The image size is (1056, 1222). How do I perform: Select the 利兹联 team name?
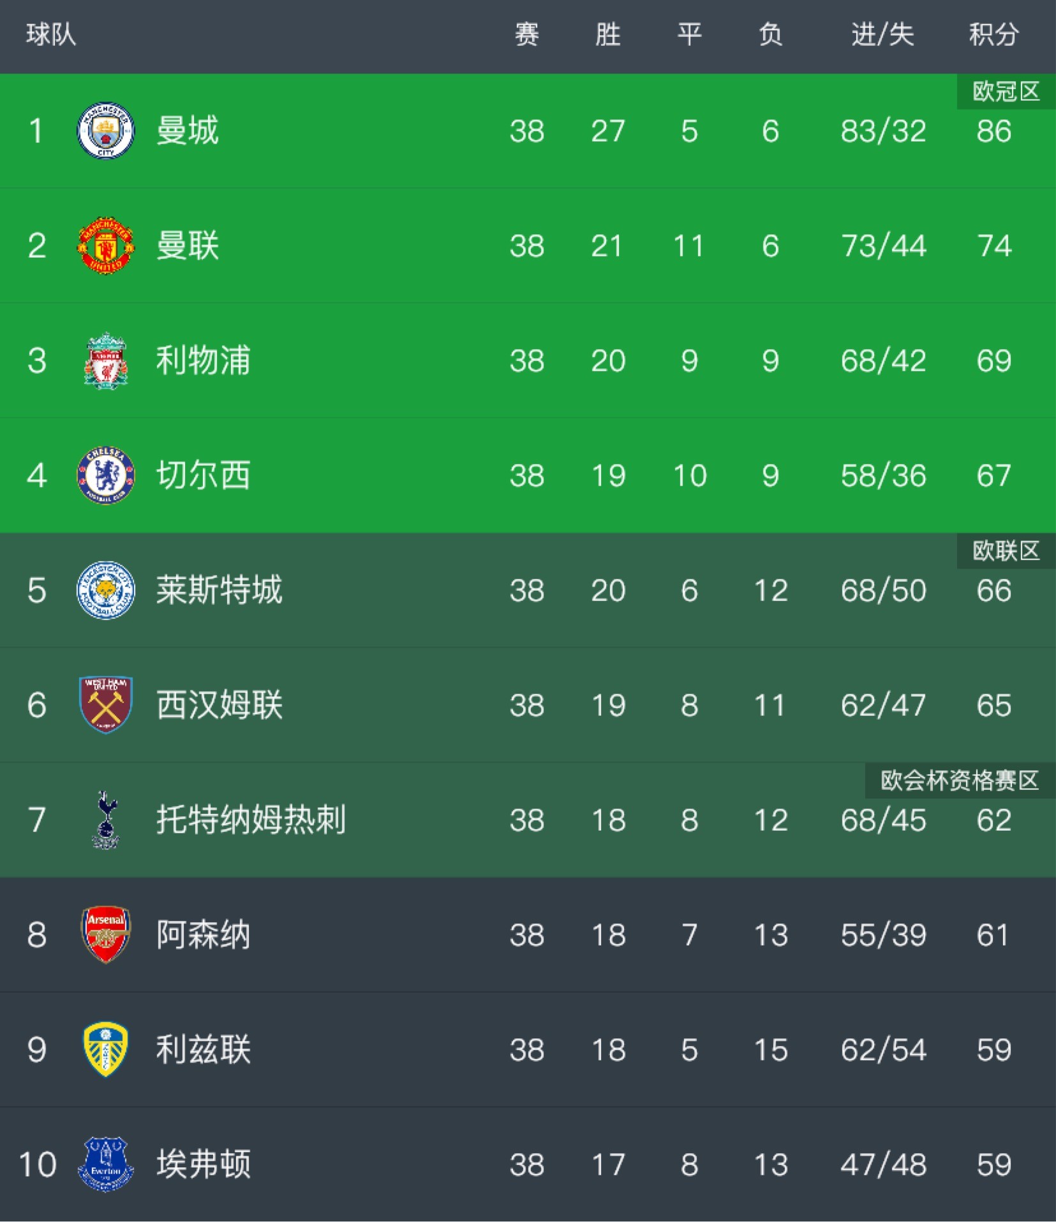(x=204, y=1050)
